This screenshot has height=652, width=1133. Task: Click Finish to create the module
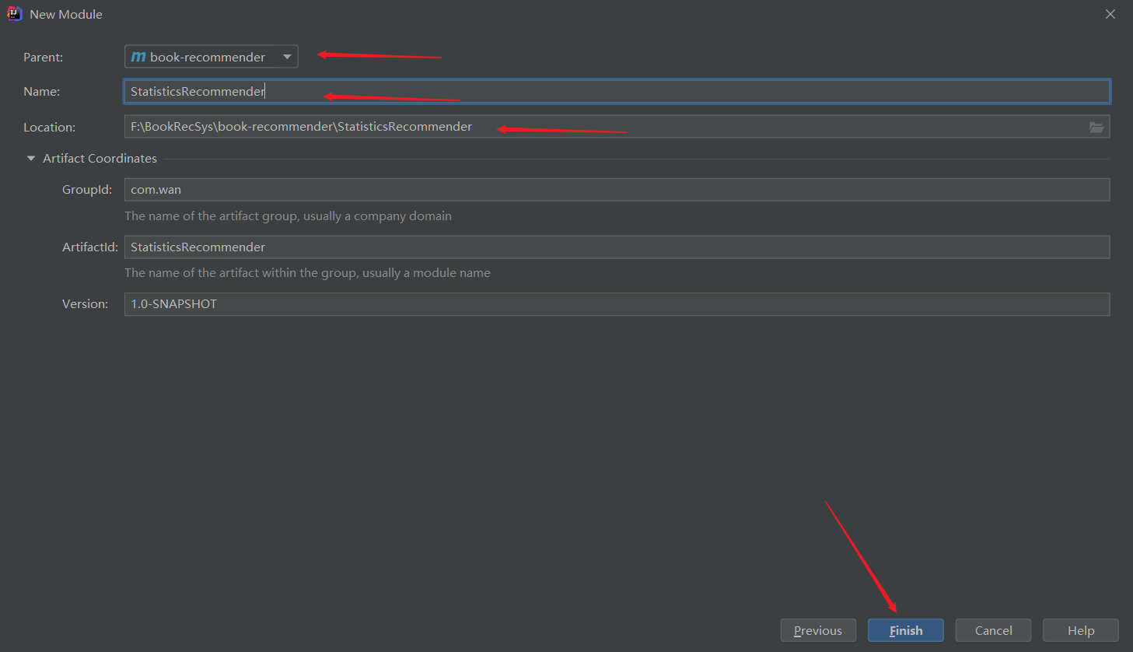pos(906,630)
